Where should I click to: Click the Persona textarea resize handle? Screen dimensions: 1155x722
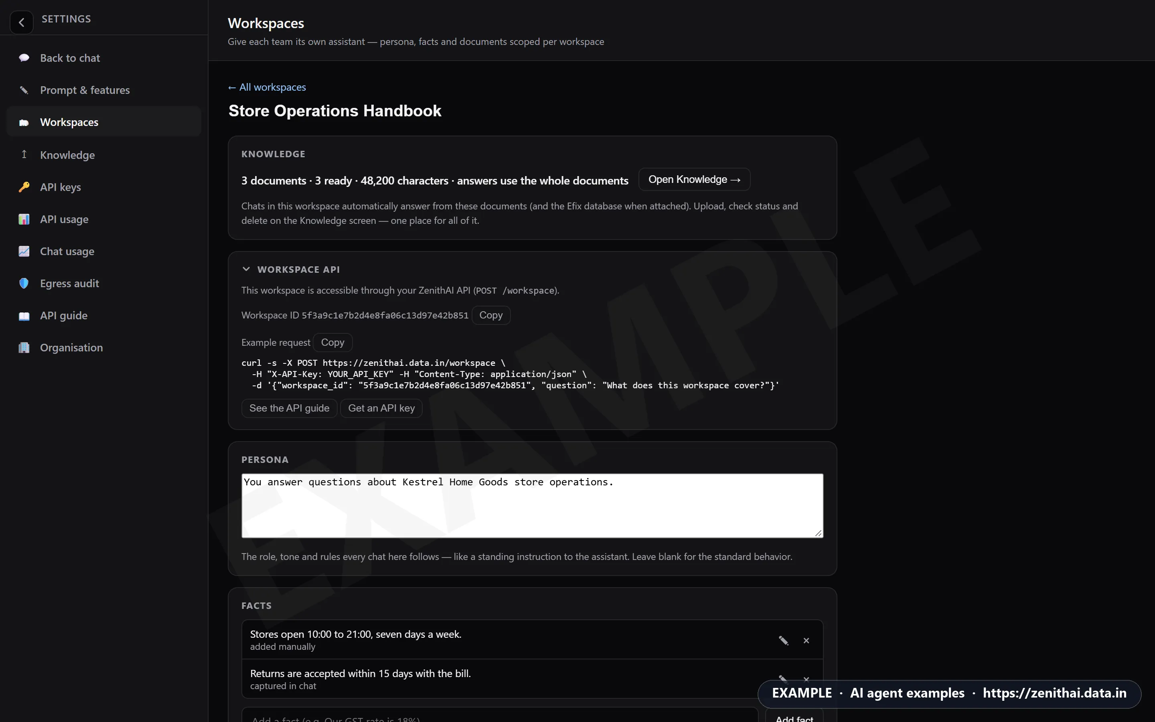click(x=819, y=533)
